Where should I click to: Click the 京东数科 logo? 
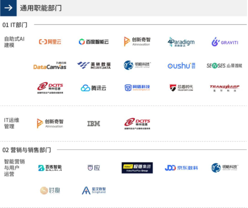181,168
